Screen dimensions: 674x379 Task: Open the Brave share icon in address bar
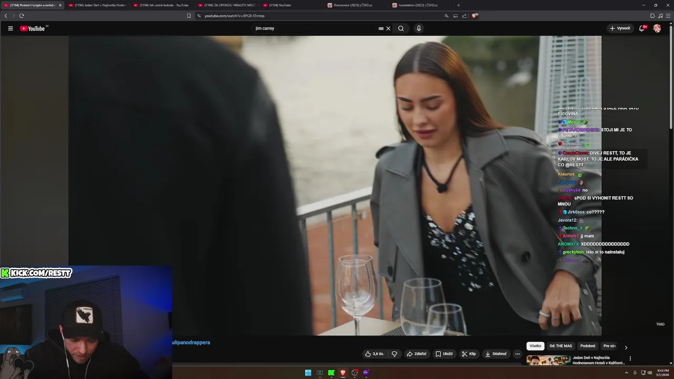464,16
